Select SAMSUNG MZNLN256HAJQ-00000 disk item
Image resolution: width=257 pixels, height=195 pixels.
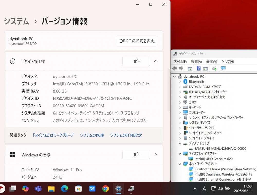point(220,149)
